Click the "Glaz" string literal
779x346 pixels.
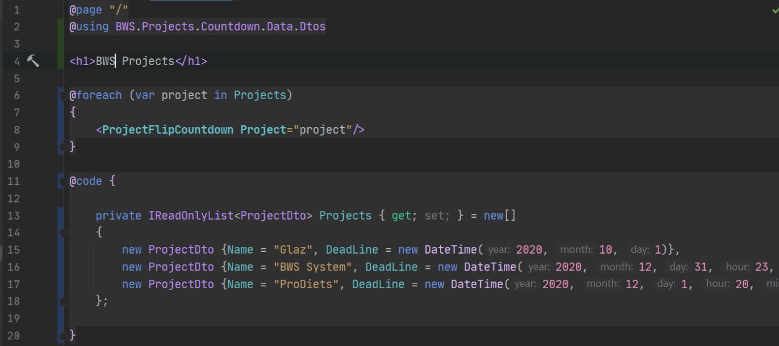[x=293, y=249]
